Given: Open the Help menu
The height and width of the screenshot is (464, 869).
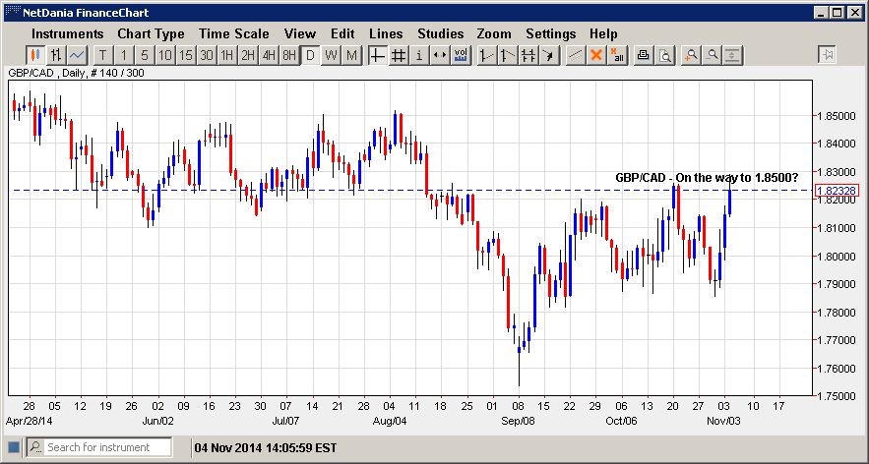Looking at the screenshot, I should tap(603, 33).
